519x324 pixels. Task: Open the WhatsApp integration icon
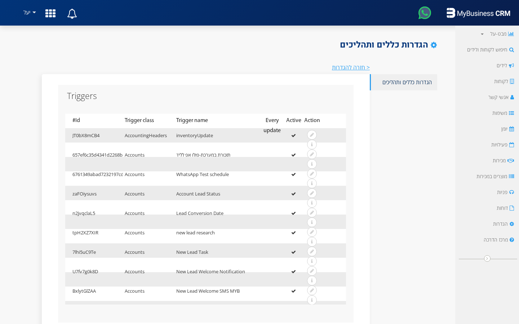pyautogui.click(x=425, y=13)
